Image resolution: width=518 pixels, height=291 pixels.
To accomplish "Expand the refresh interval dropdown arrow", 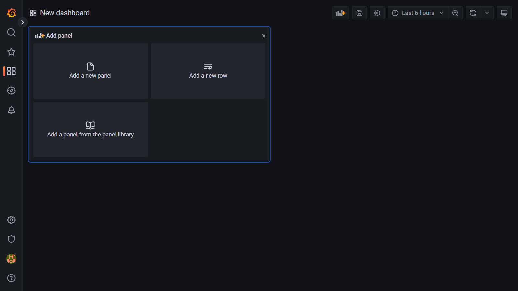I will 487,13.
